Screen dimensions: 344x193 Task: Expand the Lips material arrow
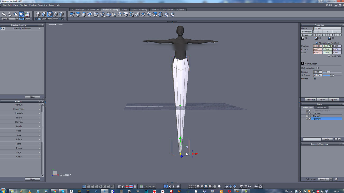pos(39,135)
